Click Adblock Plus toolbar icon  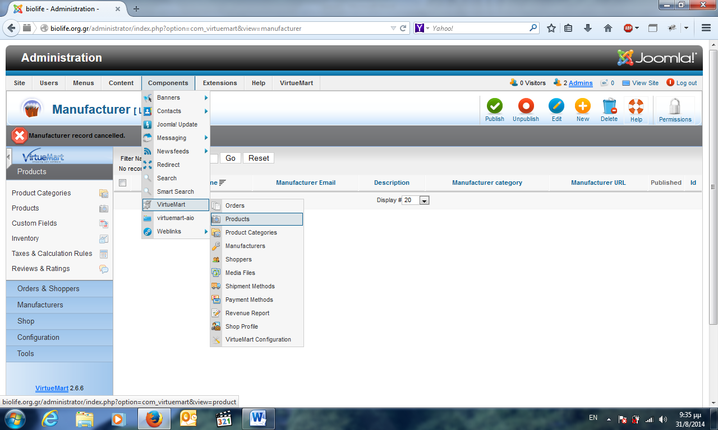tap(628, 28)
